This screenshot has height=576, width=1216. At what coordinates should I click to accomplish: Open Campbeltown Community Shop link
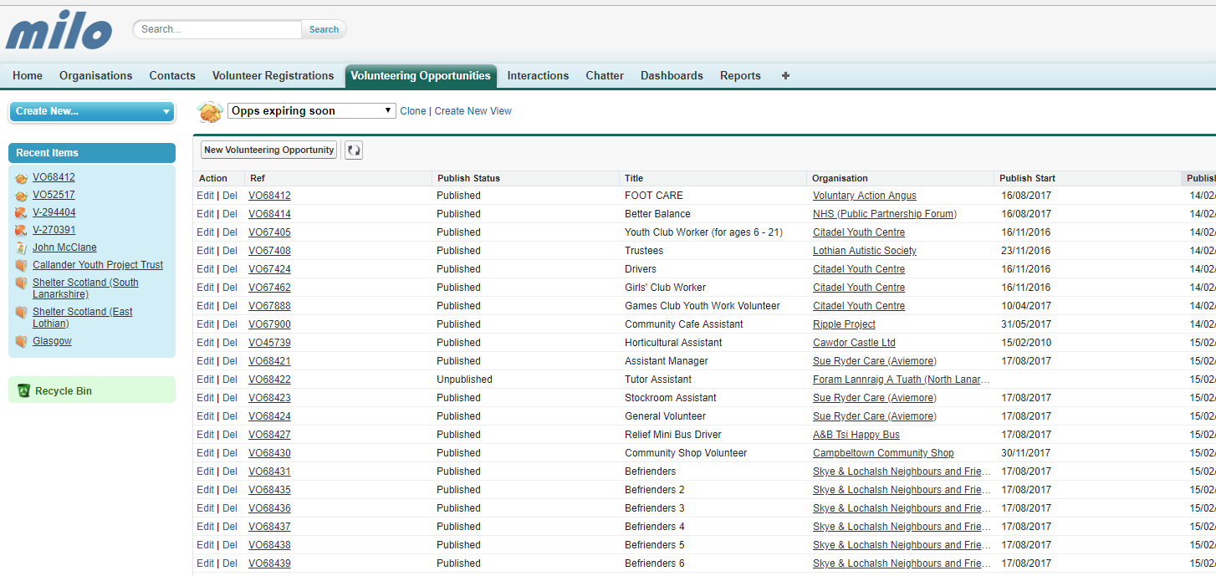point(883,453)
